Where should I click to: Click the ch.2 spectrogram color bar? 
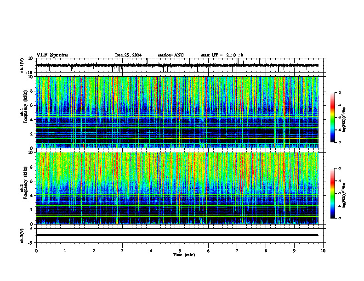332,193
